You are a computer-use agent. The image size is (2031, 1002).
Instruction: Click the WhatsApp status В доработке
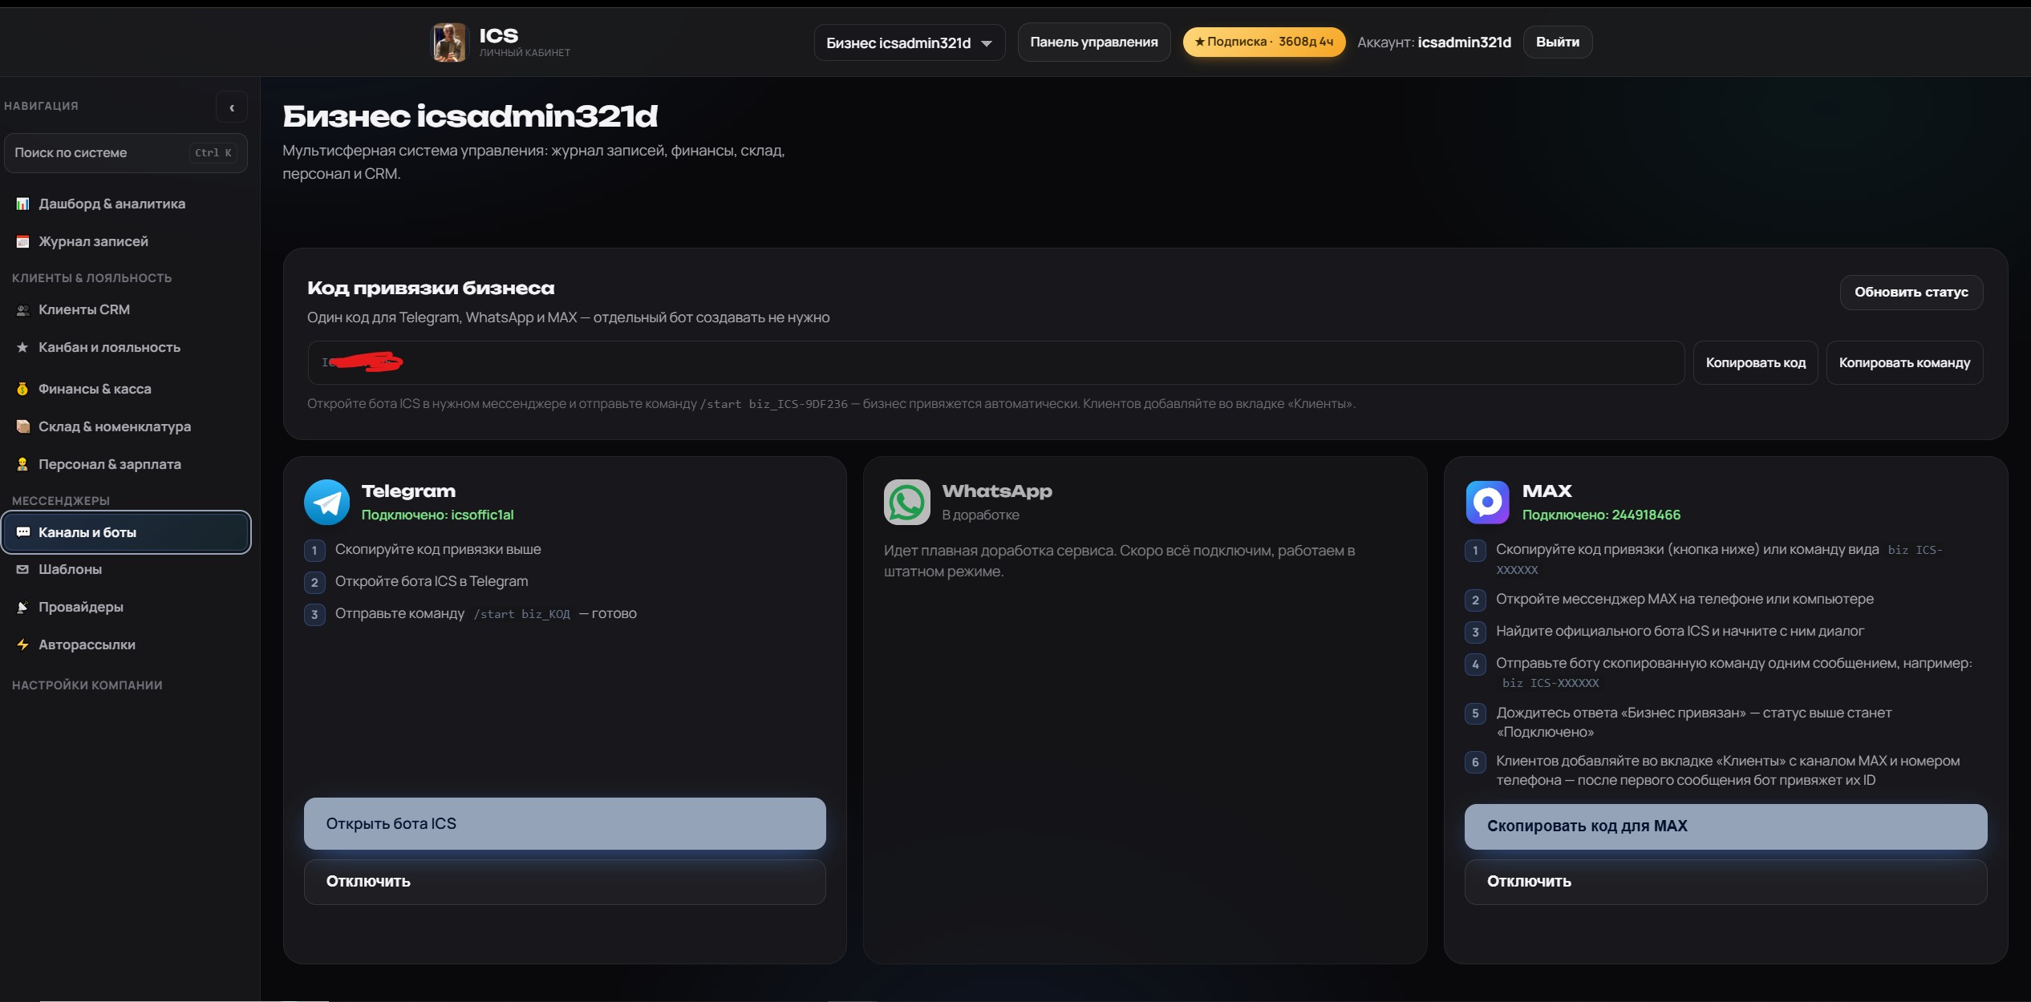(980, 515)
